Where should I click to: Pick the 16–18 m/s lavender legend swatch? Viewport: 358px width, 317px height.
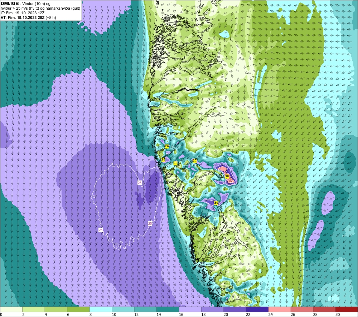(190, 309)
